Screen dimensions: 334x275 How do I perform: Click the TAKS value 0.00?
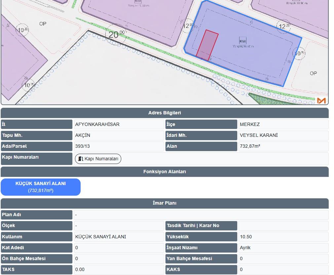tap(80, 269)
